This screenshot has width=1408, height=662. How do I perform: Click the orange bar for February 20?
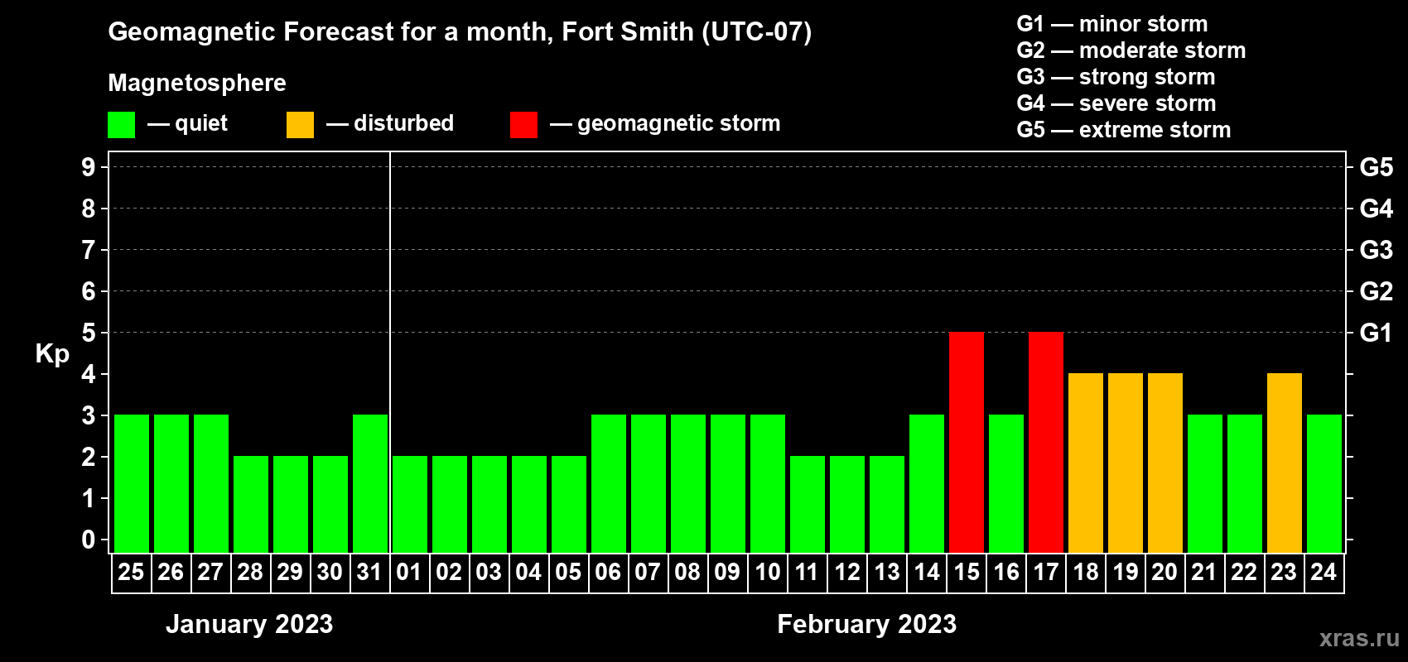click(x=1165, y=463)
